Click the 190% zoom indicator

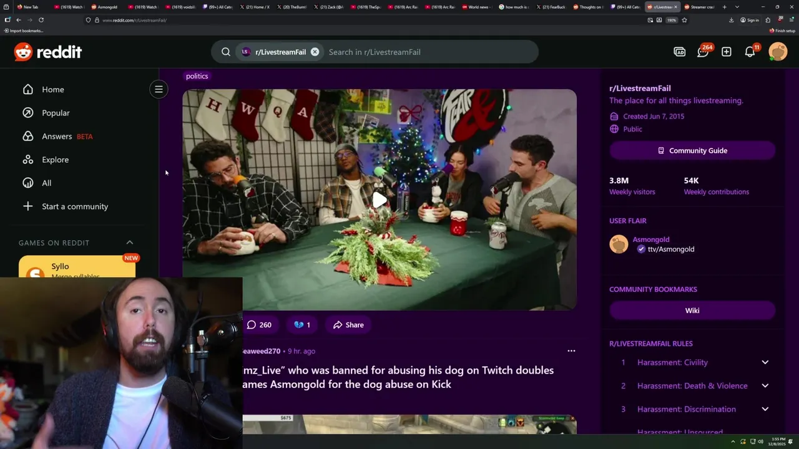pos(672,20)
